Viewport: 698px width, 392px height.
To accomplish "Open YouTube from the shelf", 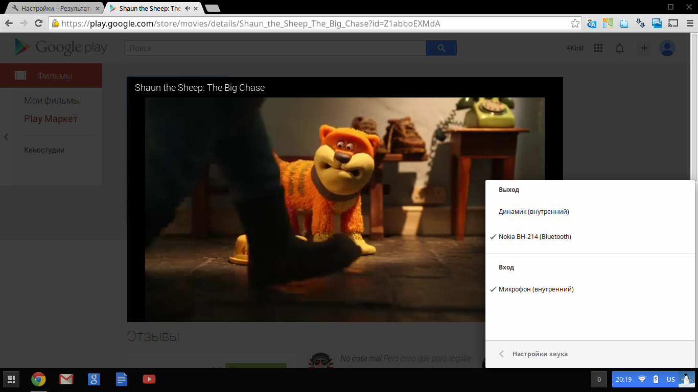I will [x=149, y=379].
